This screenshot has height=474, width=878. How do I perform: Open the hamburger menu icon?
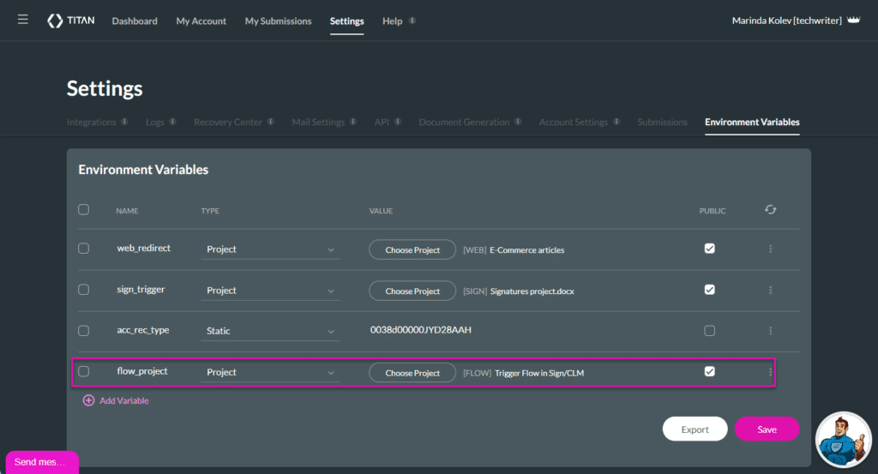point(22,20)
